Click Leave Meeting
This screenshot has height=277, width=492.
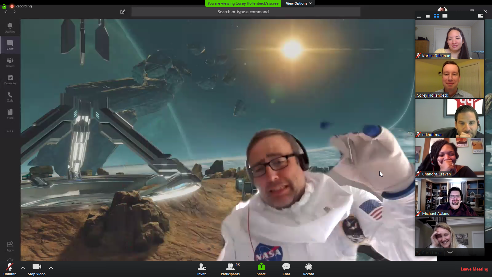pos(474,269)
